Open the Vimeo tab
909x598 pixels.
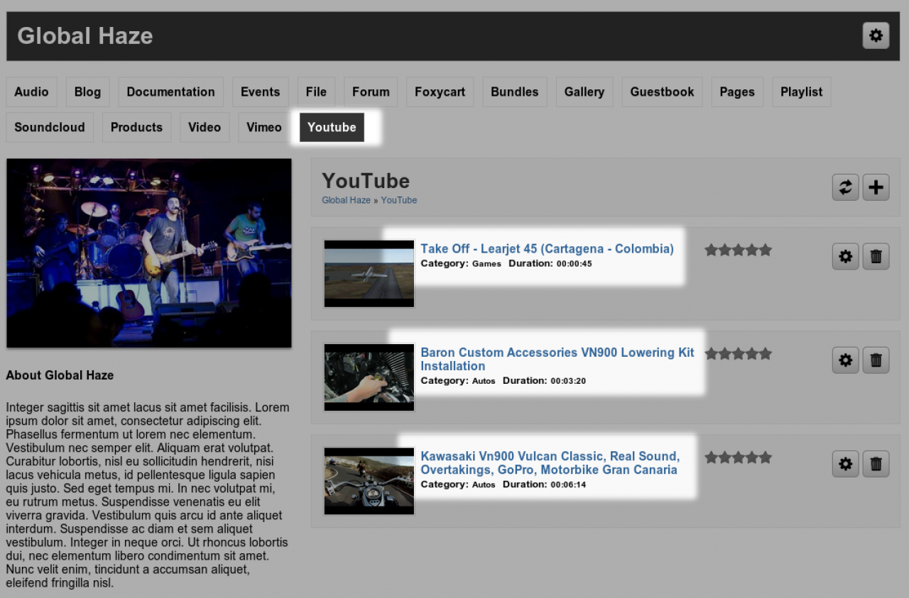[x=264, y=128]
